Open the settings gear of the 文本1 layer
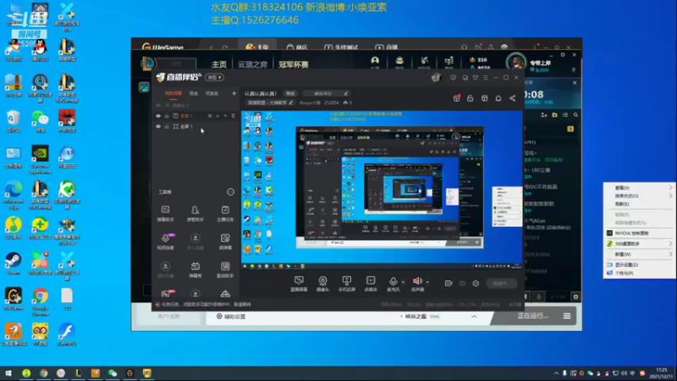 (210, 116)
